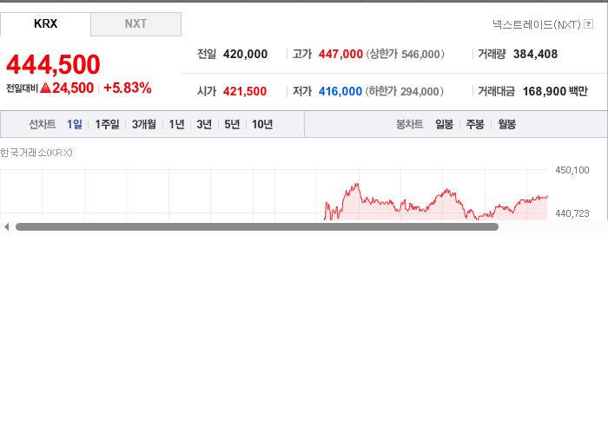
Task: Click the red up-triangle change icon
Action: click(x=45, y=88)
